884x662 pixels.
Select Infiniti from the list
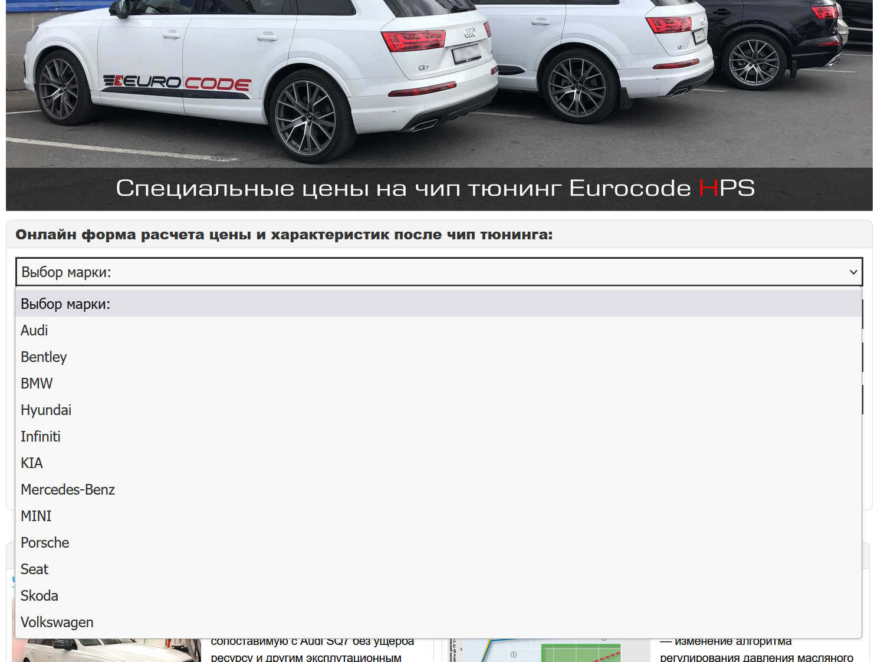tap(40, 436)
